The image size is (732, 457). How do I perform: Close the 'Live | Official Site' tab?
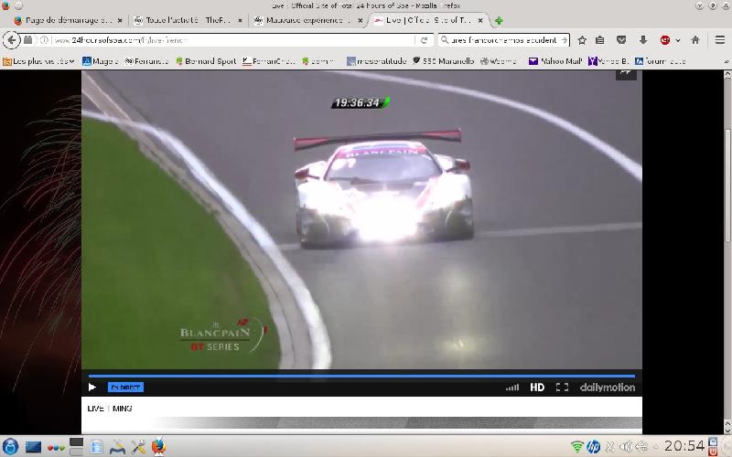479,20
